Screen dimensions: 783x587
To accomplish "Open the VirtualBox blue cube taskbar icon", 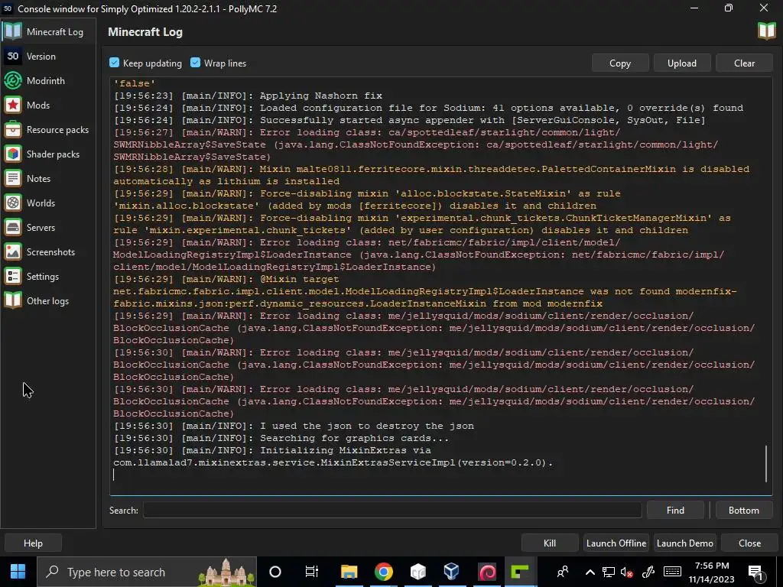I will 451,572.
